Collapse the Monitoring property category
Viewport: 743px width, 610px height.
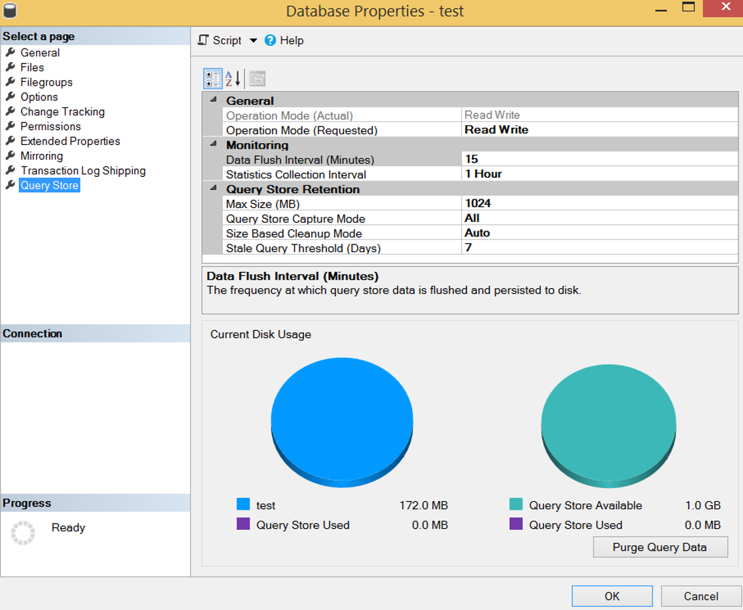coord(213,143)
